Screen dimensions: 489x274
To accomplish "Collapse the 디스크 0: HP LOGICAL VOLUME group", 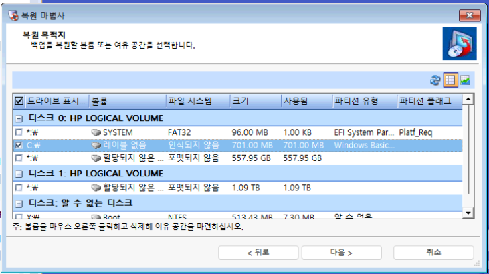I will tap(19, 118).
